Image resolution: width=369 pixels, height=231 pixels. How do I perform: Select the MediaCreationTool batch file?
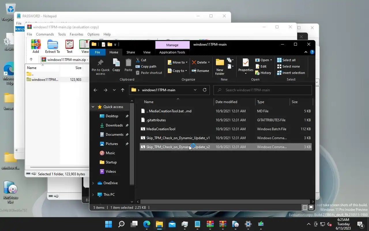[226, 129]
